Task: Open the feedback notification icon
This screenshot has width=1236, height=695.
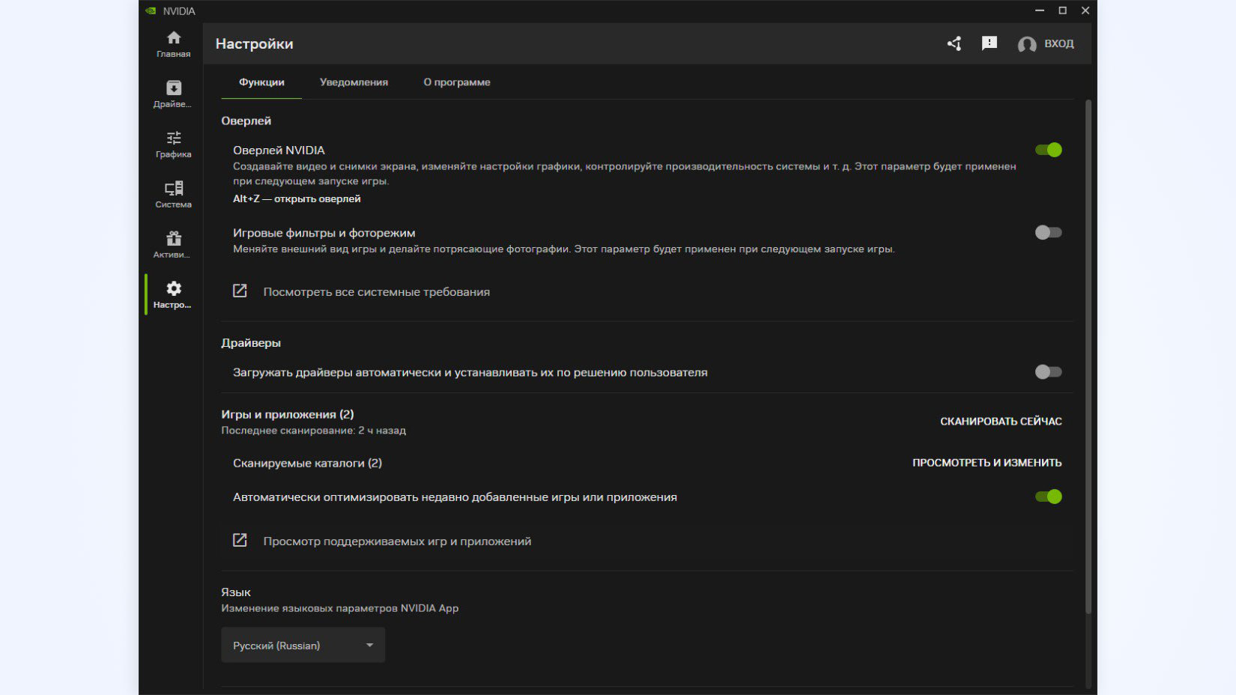Action: coord(989,43)
